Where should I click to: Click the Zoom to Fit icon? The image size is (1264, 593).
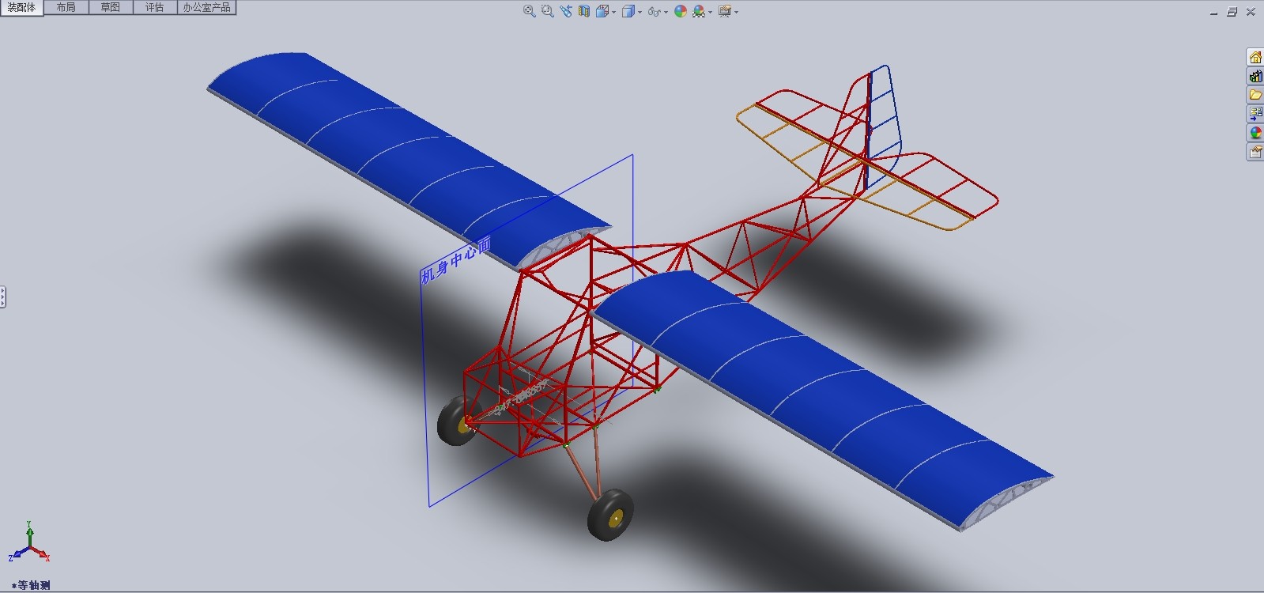point(530,11)
